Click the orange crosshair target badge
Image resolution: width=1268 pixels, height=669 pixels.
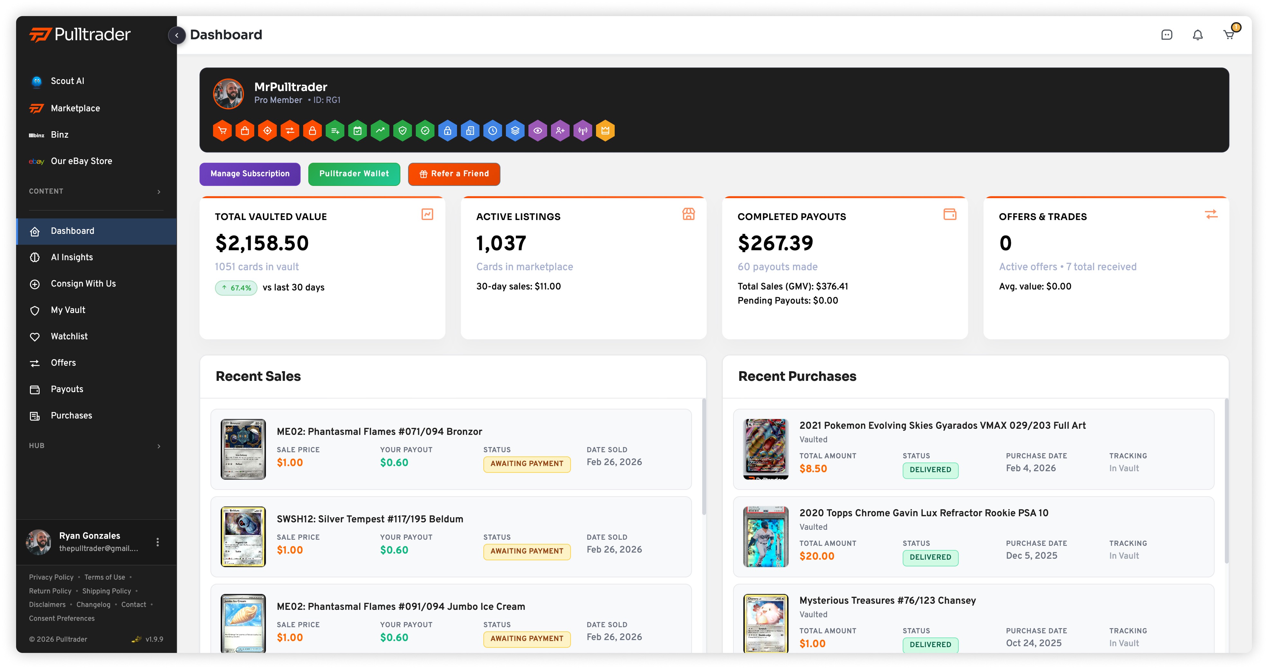coord(267,131)
